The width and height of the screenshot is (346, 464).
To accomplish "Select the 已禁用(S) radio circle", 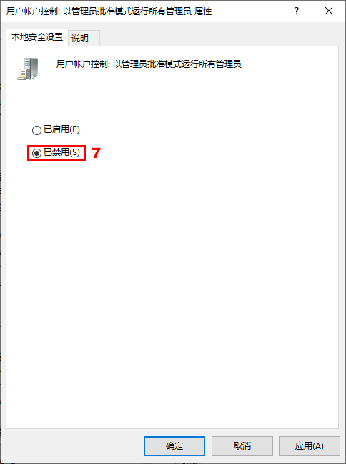I will click(36, 153).
